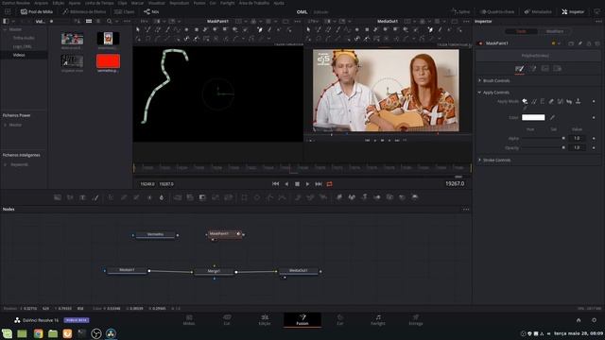Choose Polyline Stroke brush tool icon
The height and width of the screenshot is (340, 605).
click(520, 69)
